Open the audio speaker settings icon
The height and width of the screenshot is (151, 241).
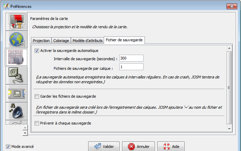(16, 111)
